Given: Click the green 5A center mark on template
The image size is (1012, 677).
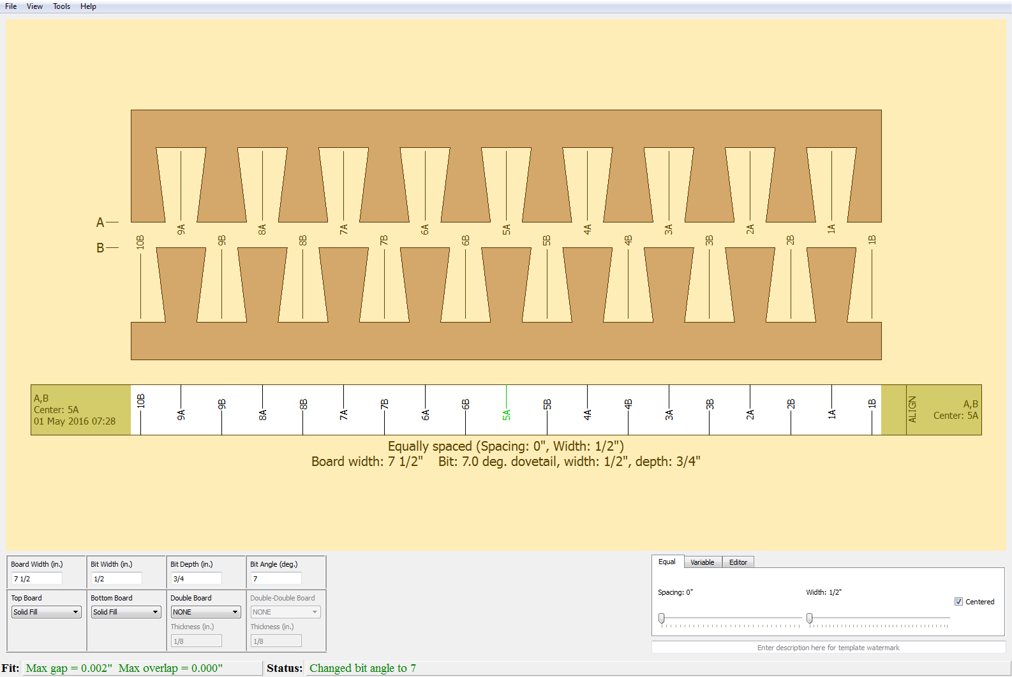Looking at the screenshot, I should [506, 415].
